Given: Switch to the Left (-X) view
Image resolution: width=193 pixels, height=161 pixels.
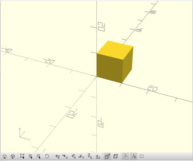Looking at the screenshot, I should pos(65,157).
